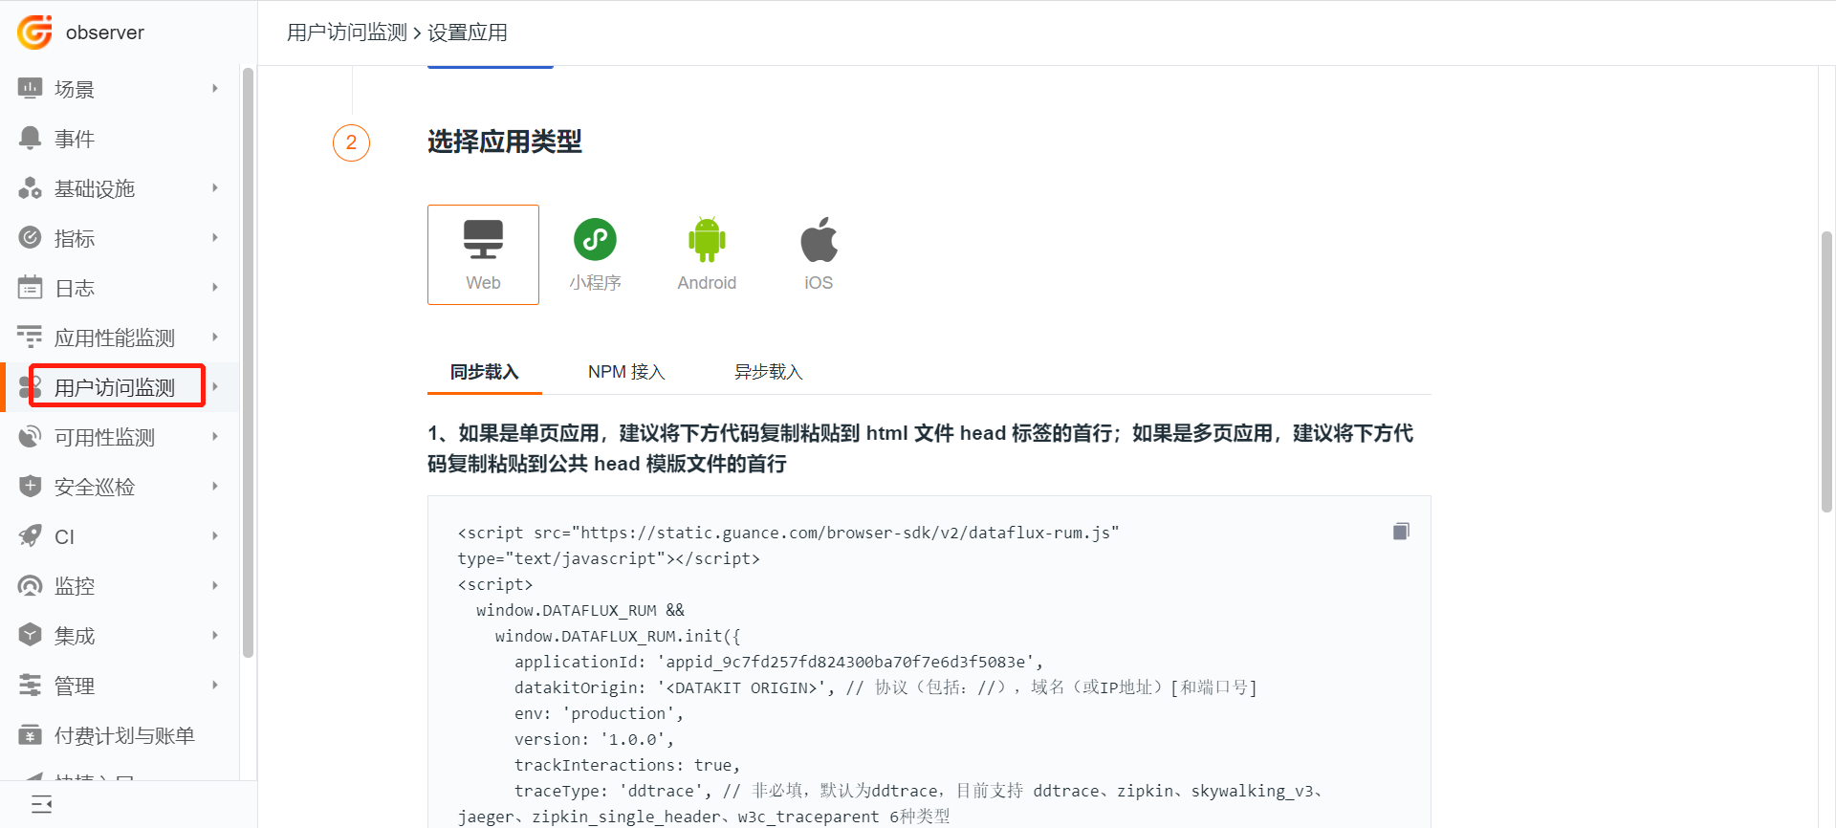Click the 事件 bell icon
1836x828 pixels.
point(31,139)
